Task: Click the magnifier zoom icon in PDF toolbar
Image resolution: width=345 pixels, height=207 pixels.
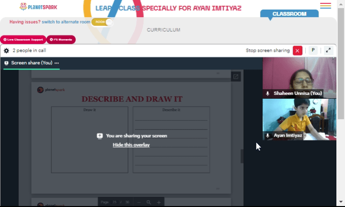Action: 149,202
